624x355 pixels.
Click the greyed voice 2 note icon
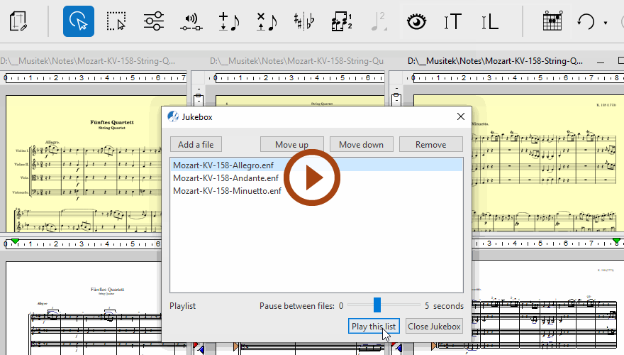[379, 21]
